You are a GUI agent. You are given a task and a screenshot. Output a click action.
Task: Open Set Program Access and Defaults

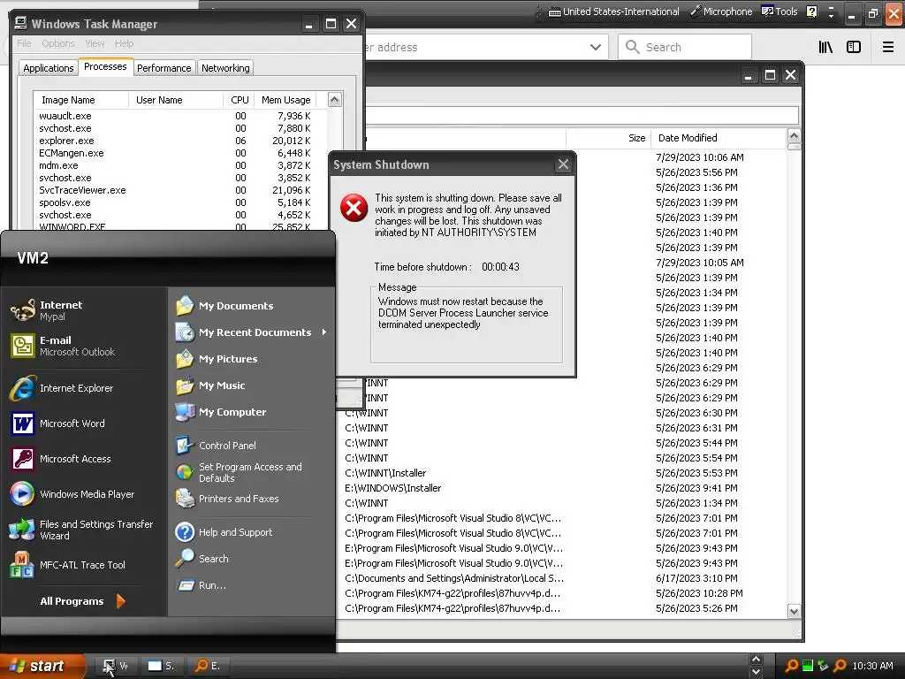(x=252, y=472)
